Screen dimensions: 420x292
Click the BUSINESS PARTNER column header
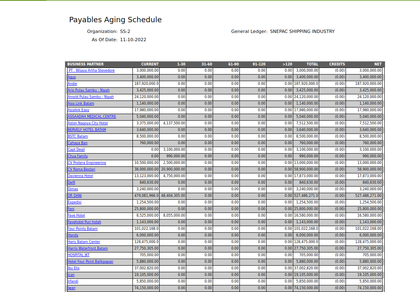click(86, 64)
